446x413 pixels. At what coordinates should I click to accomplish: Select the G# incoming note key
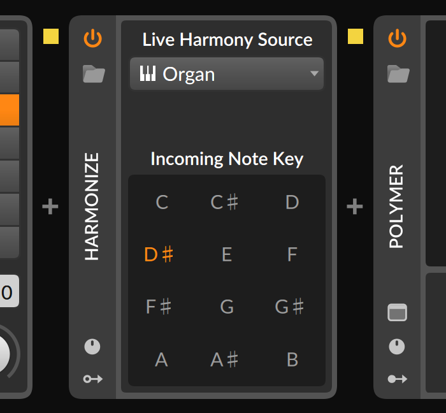pyautogui.click(x=289, y=307)
